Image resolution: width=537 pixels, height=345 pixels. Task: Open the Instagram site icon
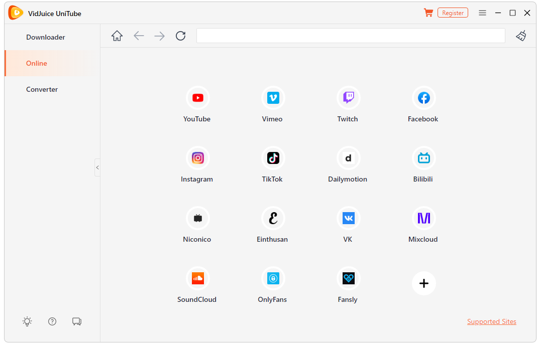tap(197, 158)
